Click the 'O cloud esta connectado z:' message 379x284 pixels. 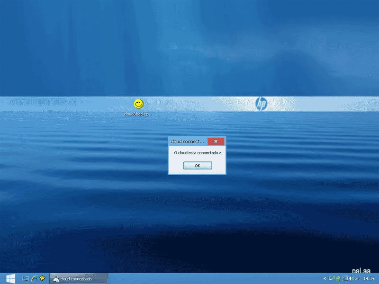(x=198, y=153)
